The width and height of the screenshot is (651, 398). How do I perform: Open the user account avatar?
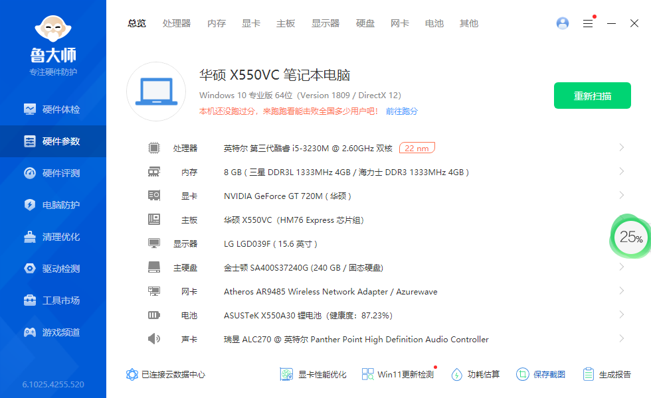[x=563, y=23]
